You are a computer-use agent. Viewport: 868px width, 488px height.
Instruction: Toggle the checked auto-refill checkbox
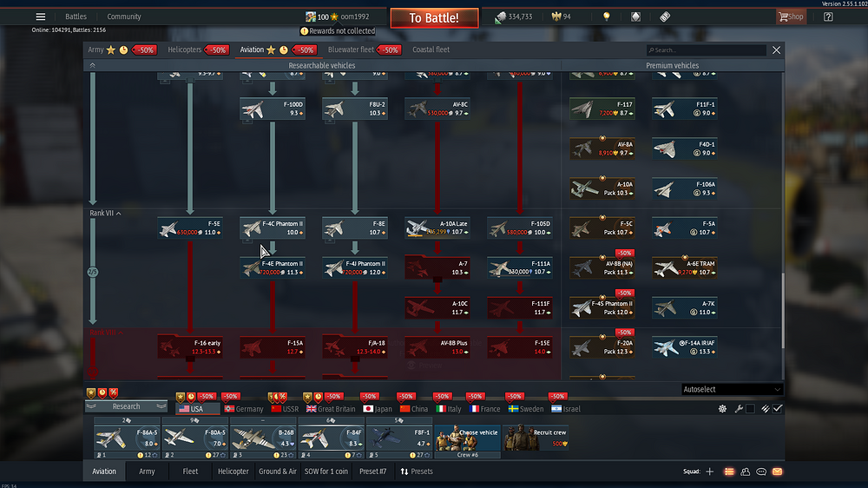pyautogui.click(x=777, y=409)
